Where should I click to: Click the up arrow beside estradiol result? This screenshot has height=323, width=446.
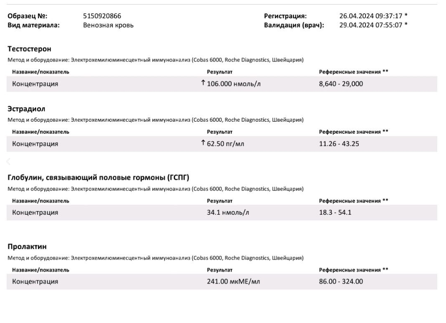point(203,143)
